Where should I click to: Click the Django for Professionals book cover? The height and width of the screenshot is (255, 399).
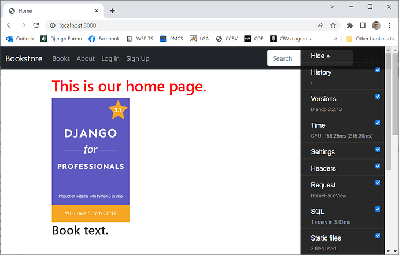[91, 160]
